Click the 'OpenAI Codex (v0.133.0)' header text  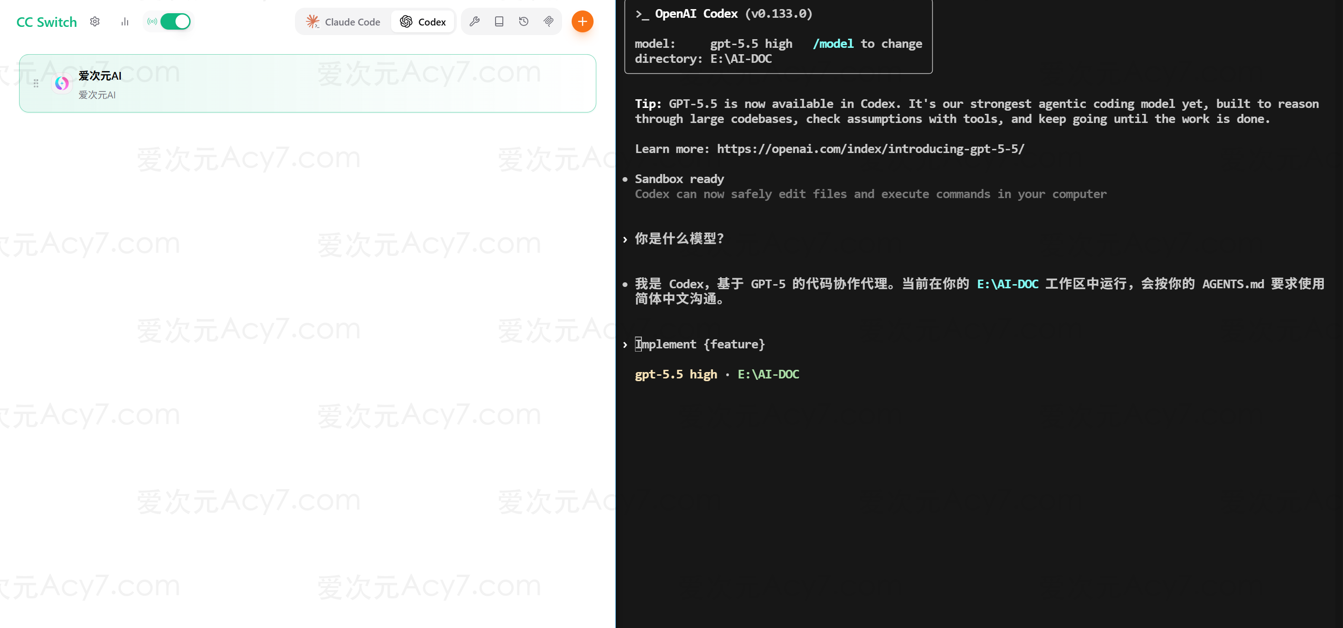(733, 14)
